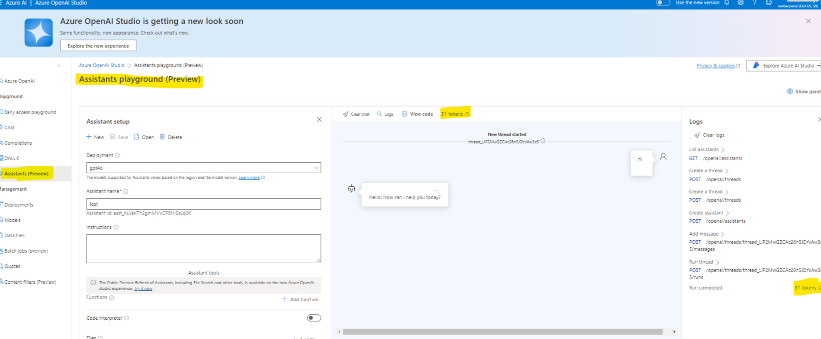821x339 pixels.
Task: Show token info icon in chat toolbar
Action: pyautogui.click(x=467, y=114)
